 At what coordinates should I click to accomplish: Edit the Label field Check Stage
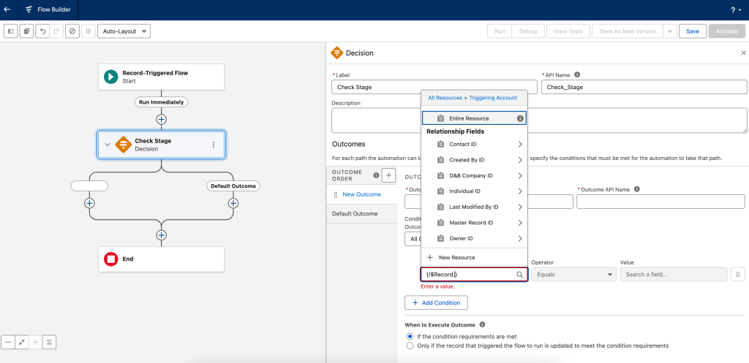(434, 87)
